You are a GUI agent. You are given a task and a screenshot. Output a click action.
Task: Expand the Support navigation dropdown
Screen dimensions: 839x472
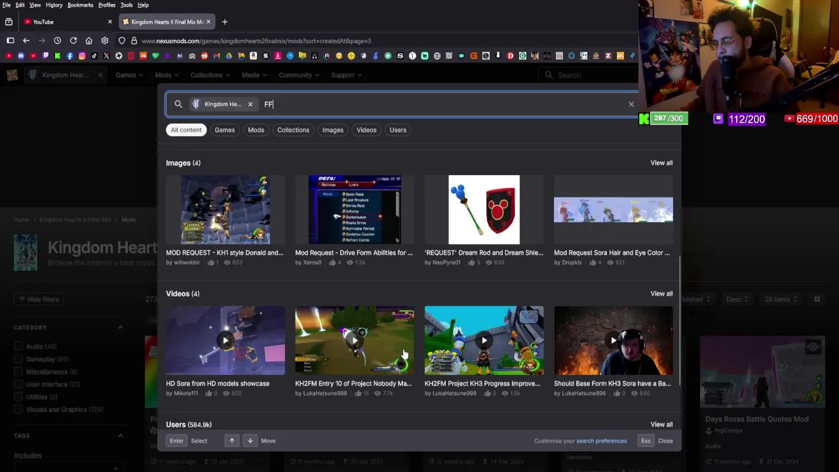[x=346, y=75]
